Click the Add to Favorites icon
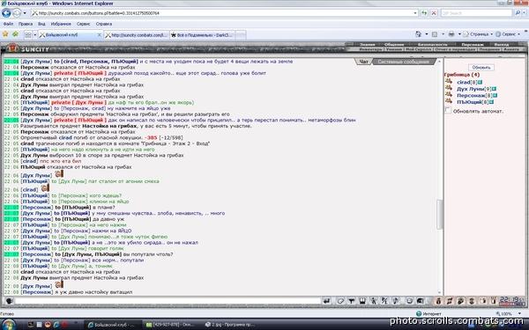 (x=15, y=34)
